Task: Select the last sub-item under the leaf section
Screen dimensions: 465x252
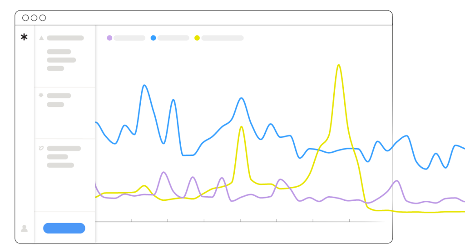Action: (x=60, y=165)
